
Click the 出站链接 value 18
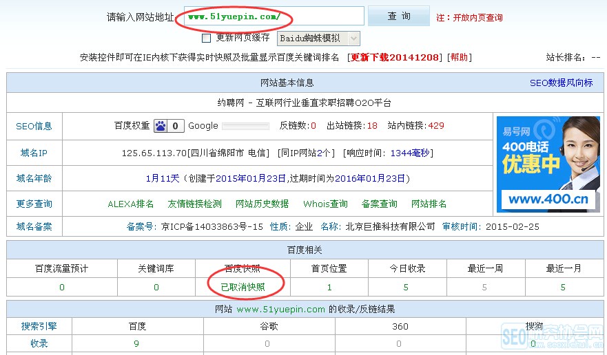pos(372,126)
